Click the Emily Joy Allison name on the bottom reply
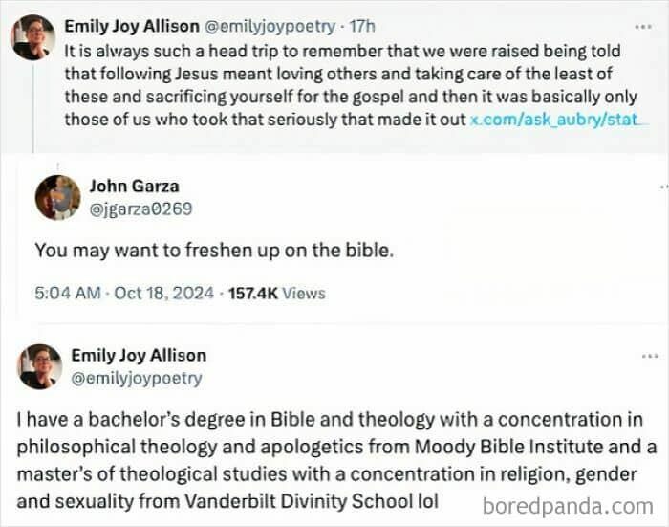 point(139,356)
